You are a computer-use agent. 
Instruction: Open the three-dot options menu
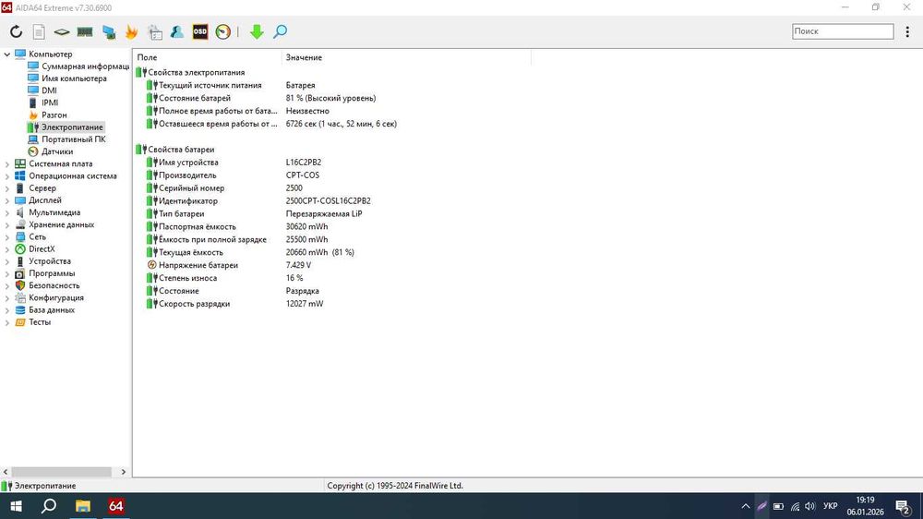click(x=907, y=31)
